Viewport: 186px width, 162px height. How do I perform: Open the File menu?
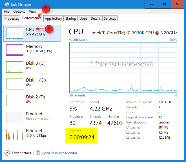point(7,12)
